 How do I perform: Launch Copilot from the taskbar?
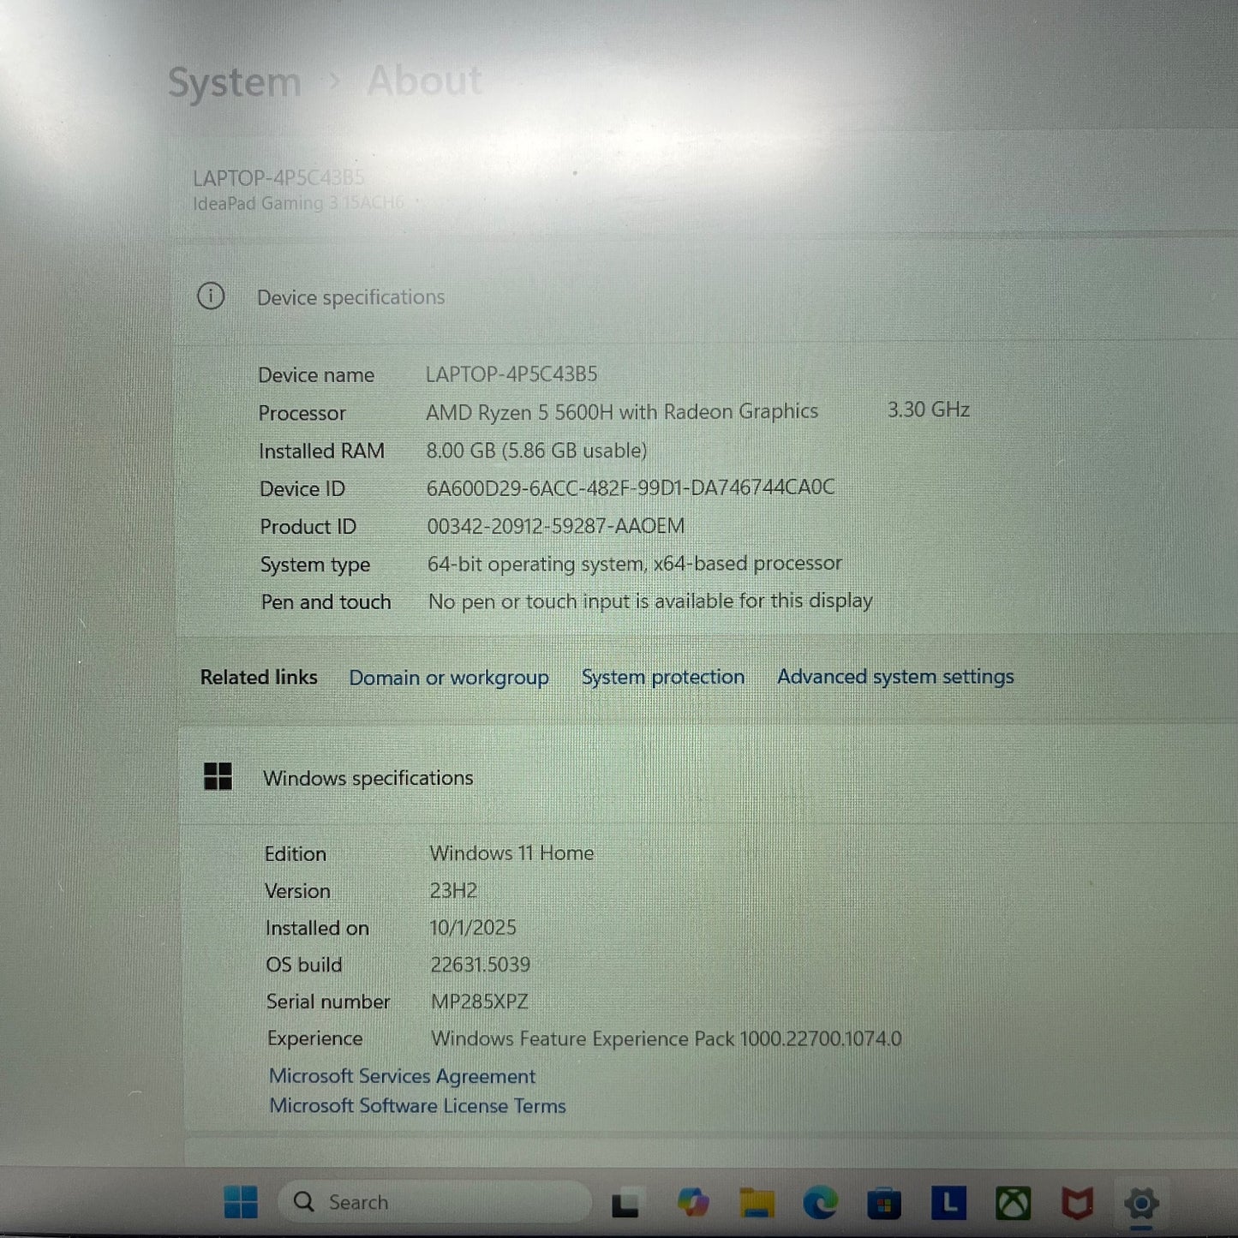coord(692,1203)
